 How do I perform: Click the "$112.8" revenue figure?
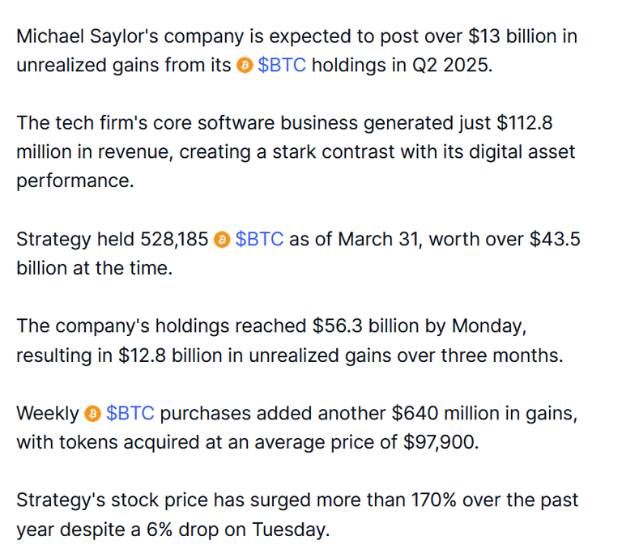525,123
